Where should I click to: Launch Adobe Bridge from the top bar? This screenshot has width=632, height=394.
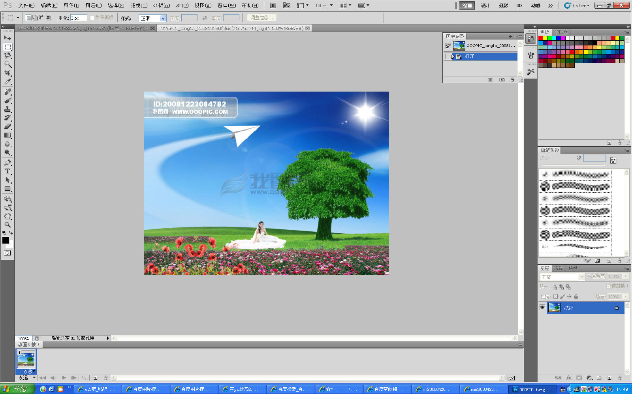(273, 6)
